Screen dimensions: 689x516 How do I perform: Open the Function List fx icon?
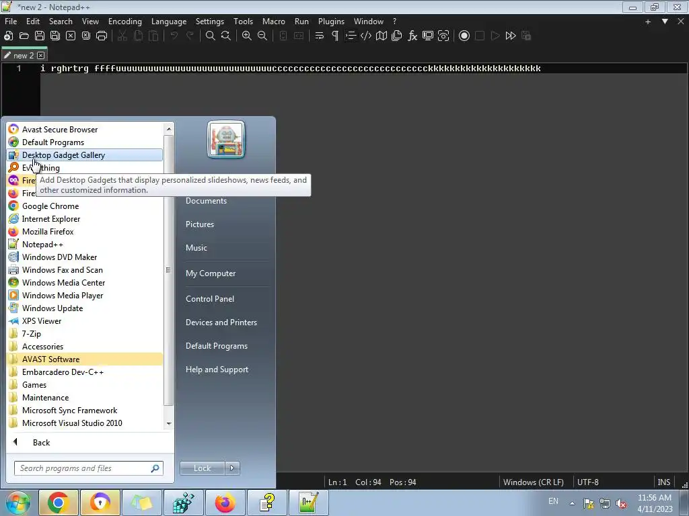pos(412,36)
